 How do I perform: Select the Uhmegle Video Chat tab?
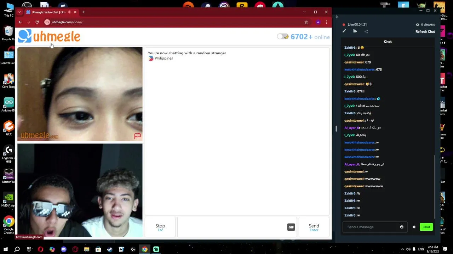point(48,12)
